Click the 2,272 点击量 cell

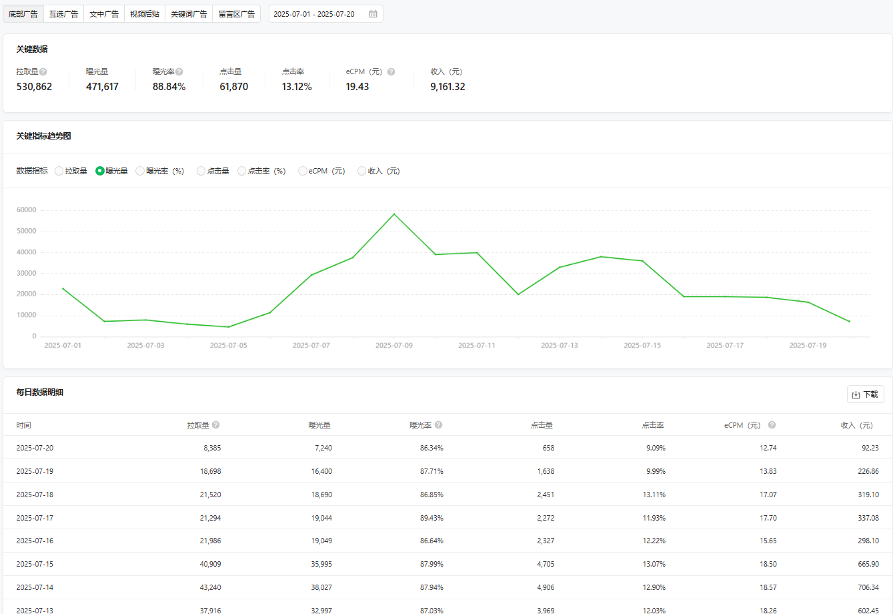(x=546, y=518)
